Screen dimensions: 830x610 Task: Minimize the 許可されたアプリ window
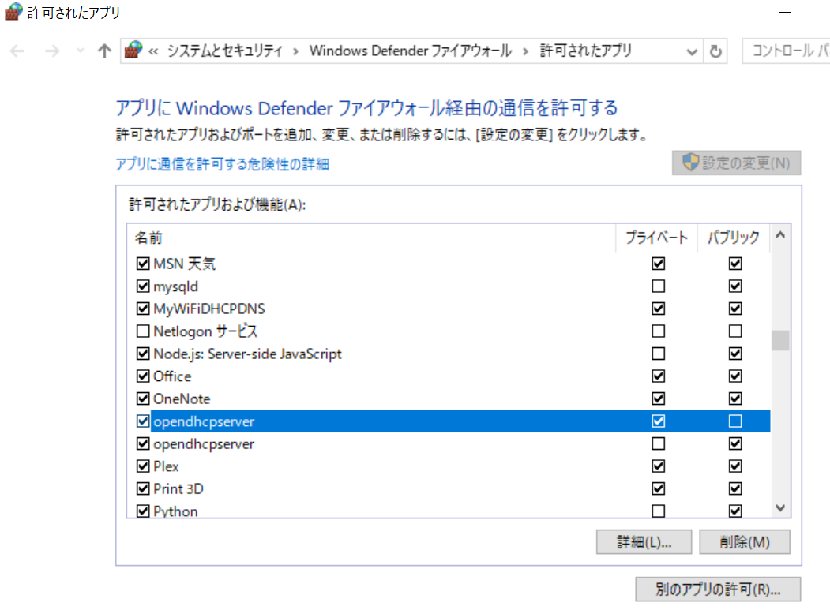[785, 12]
